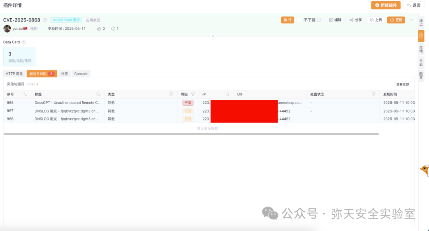
Task: Open the 配置 side tab
Action: click(x=421, y=76)
